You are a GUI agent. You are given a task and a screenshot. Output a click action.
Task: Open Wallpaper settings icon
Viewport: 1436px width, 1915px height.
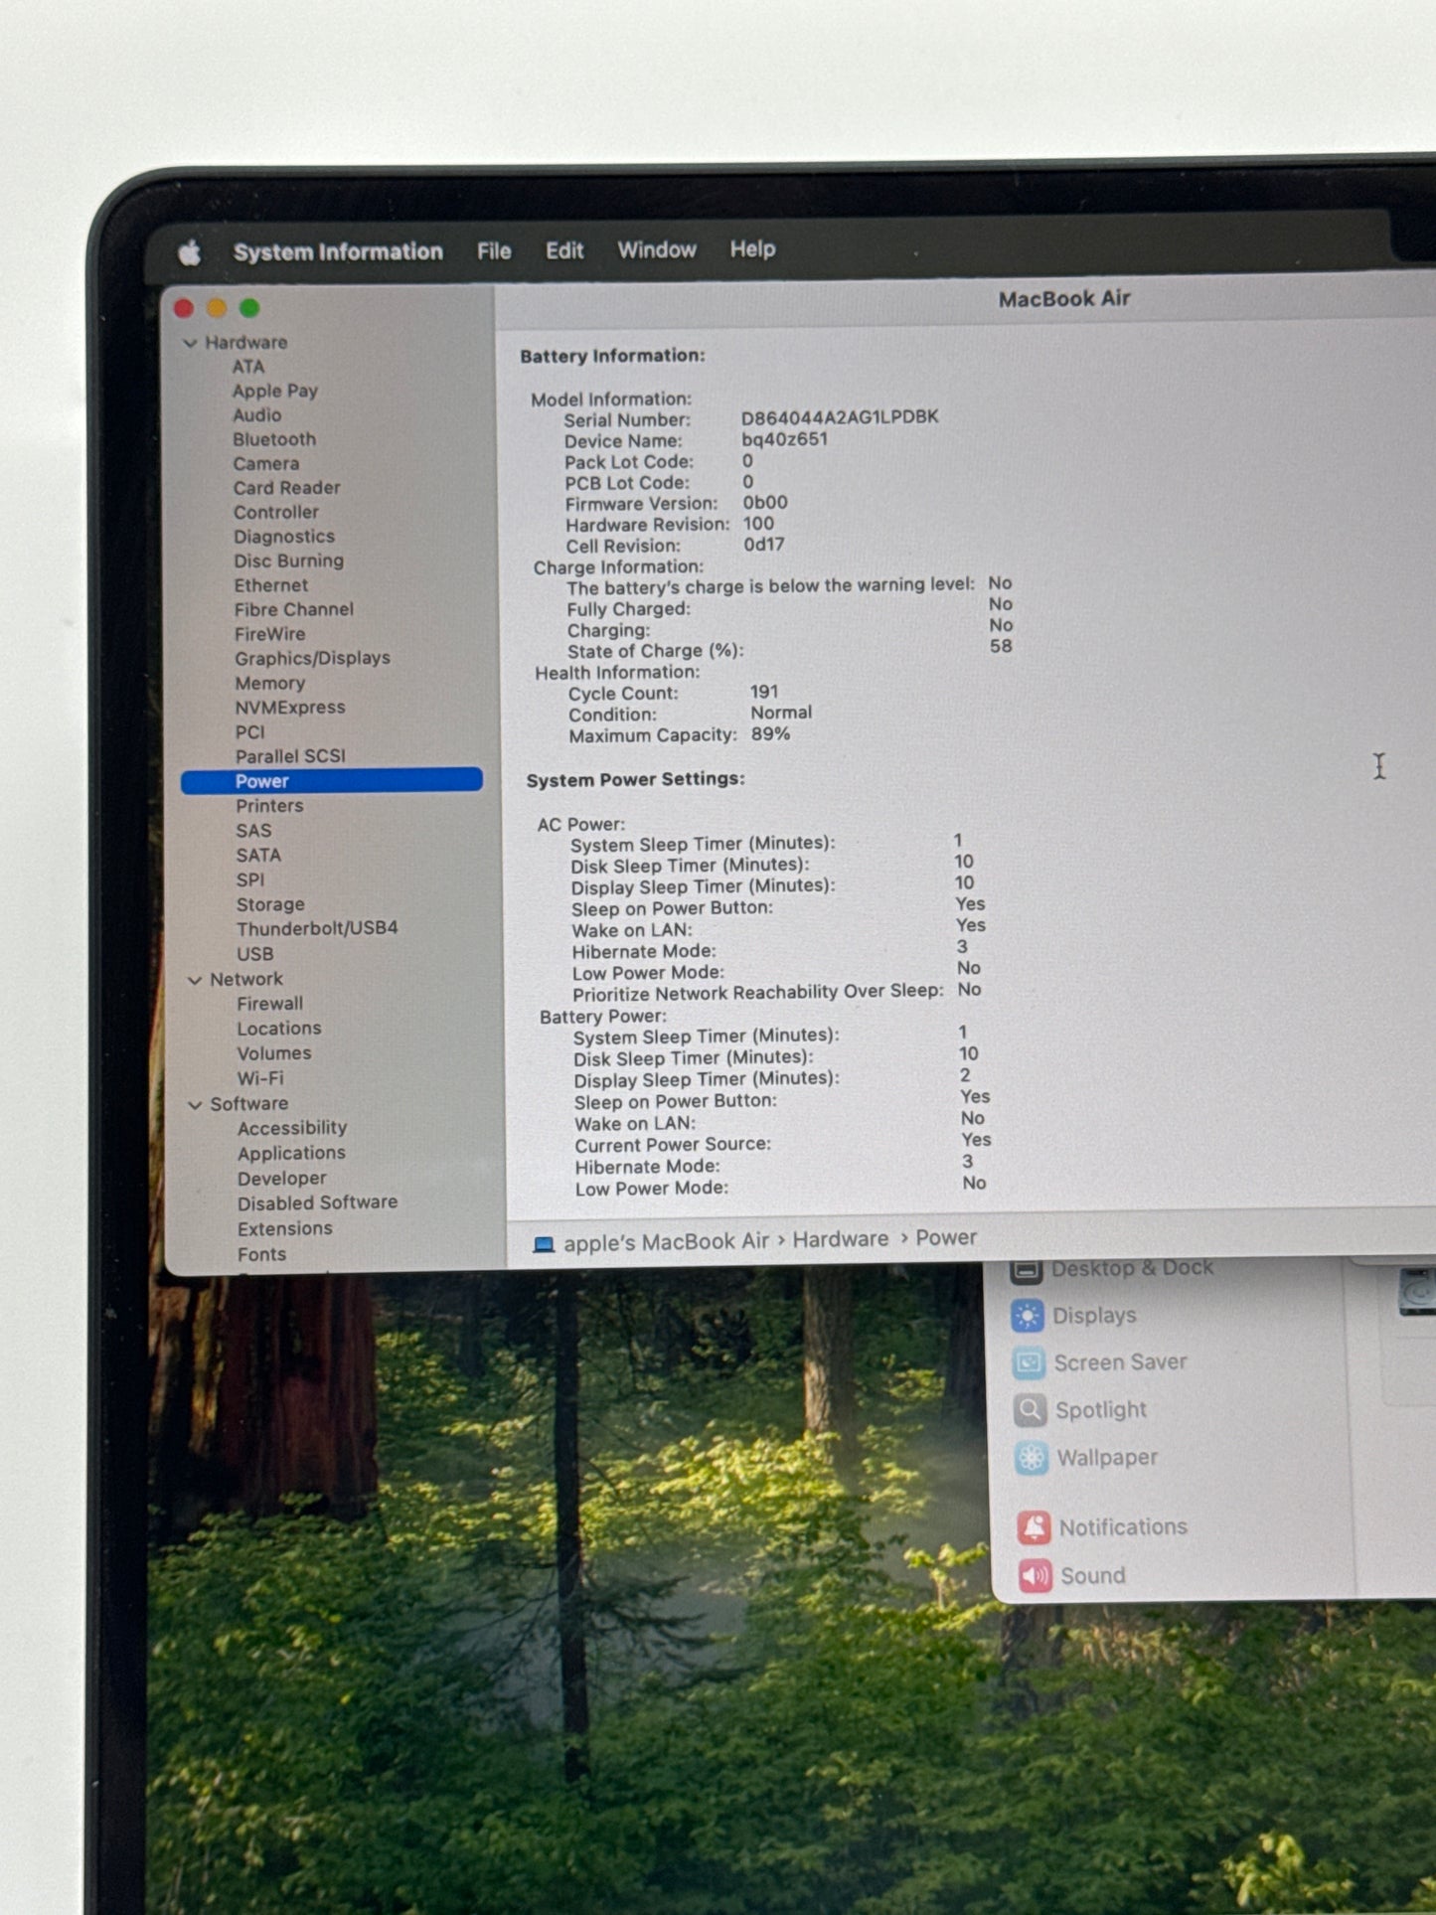coord(1032,1458)
